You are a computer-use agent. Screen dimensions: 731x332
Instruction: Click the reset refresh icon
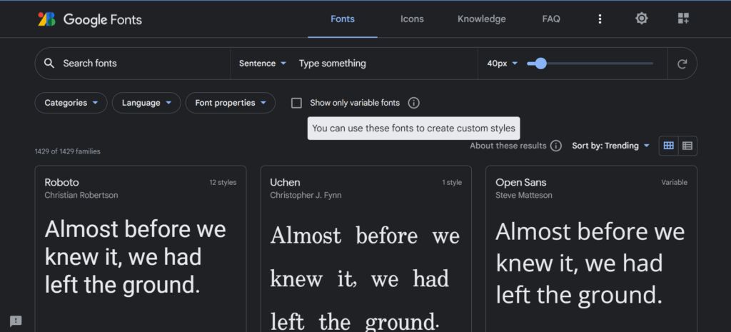[682, 64]
